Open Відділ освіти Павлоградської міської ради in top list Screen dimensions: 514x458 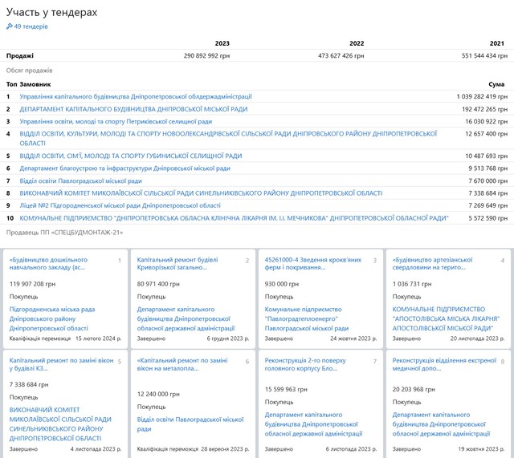80,180
